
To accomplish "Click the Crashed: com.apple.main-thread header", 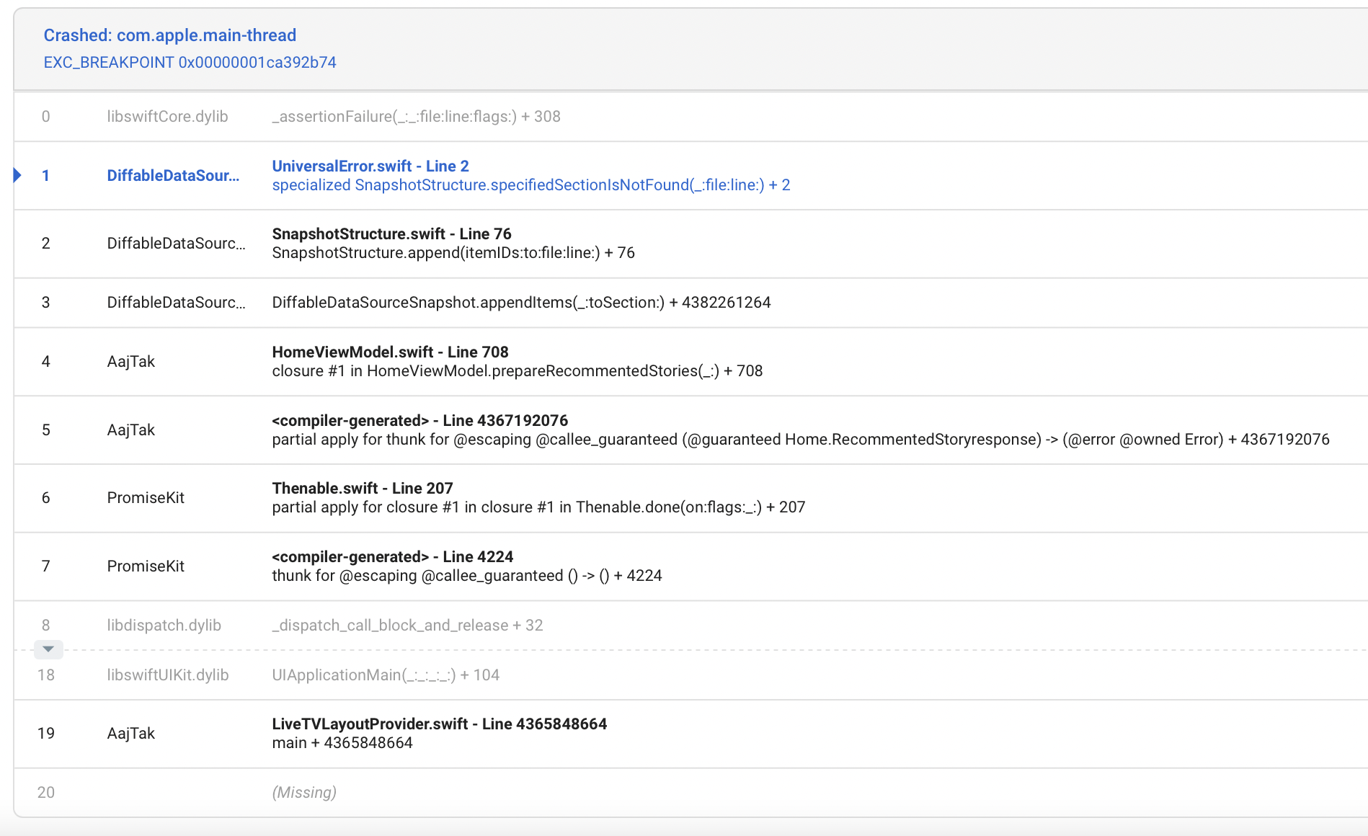I will point(169,35).
